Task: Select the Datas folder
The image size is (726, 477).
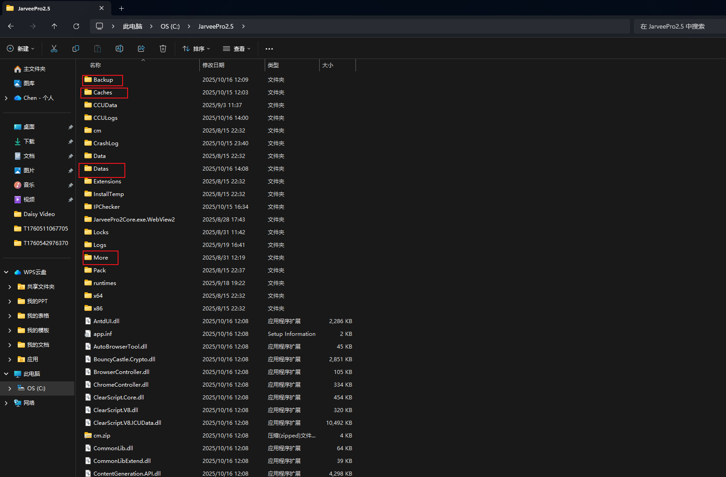Action: 101,169
